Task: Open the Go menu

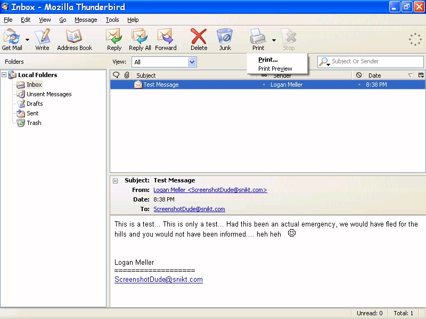Action: 63,20
